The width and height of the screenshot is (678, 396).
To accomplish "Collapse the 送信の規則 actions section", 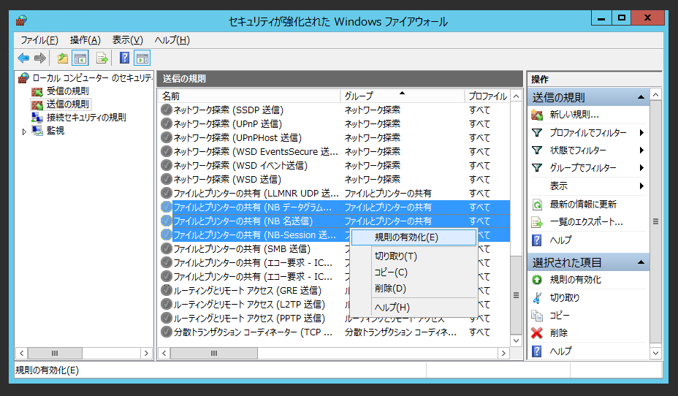I will (x=641, y=97).
